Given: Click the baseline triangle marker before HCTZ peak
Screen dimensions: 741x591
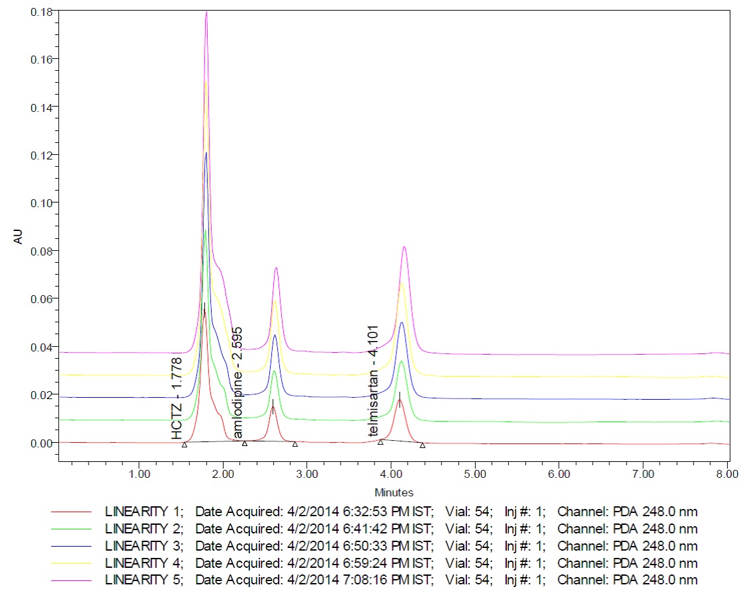Looking at the screenshot, I should (x=185, y=445).
